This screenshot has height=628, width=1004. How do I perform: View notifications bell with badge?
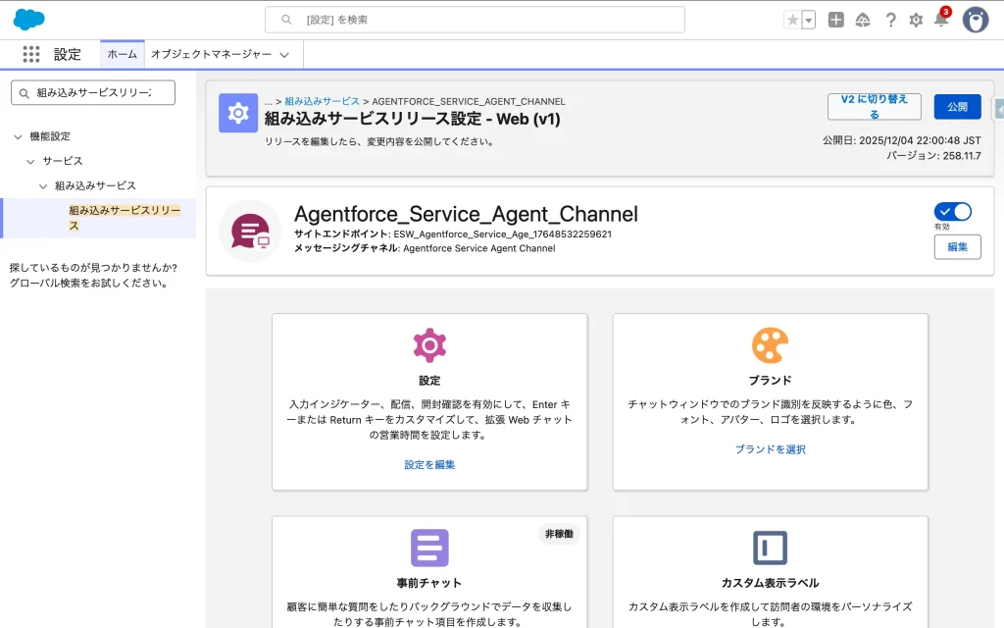coord(941,20)
